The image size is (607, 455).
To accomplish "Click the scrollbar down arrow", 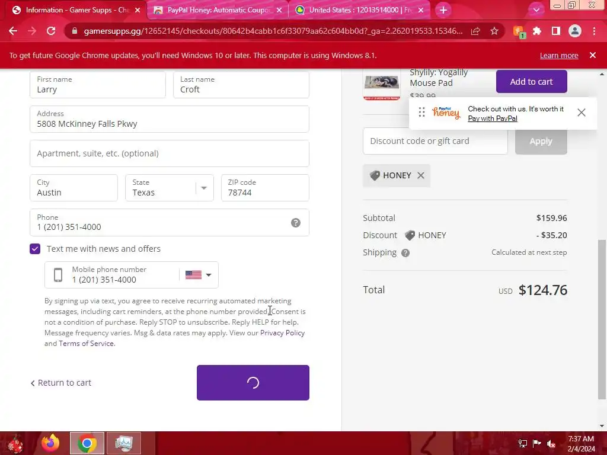I will [601, 426].
